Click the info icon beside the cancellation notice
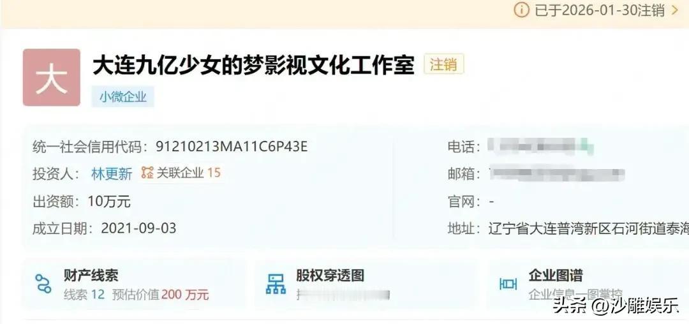The image size is (689, 324). [x=521, y=10]
